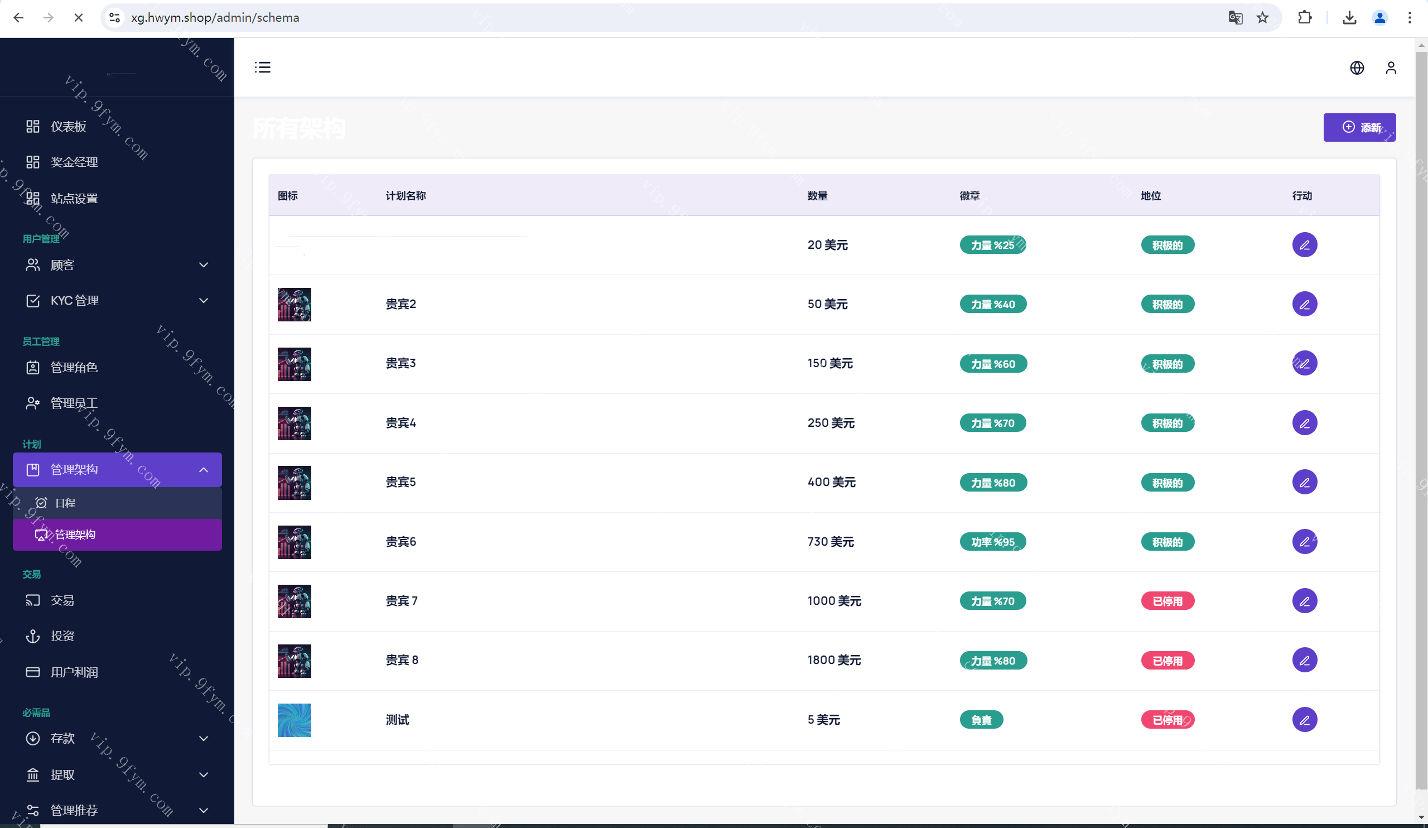Open the browser extensions puzzle icon
Screen dimensions: 1428x828
[x=1305, y=17]
